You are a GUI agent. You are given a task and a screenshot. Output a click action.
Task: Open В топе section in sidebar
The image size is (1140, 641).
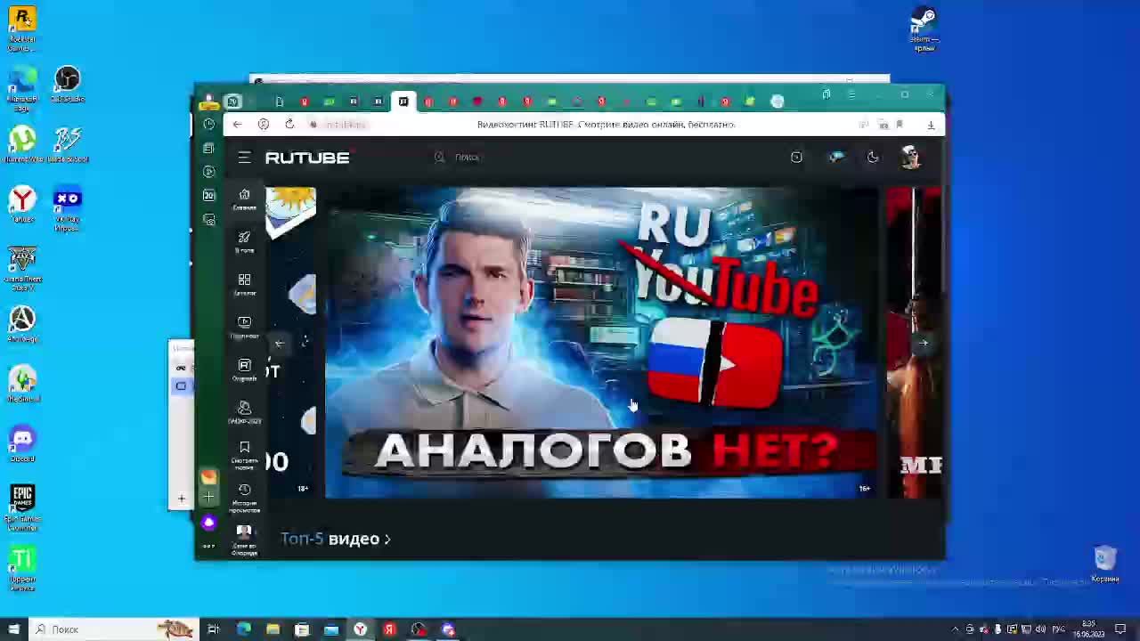point(244,241)
